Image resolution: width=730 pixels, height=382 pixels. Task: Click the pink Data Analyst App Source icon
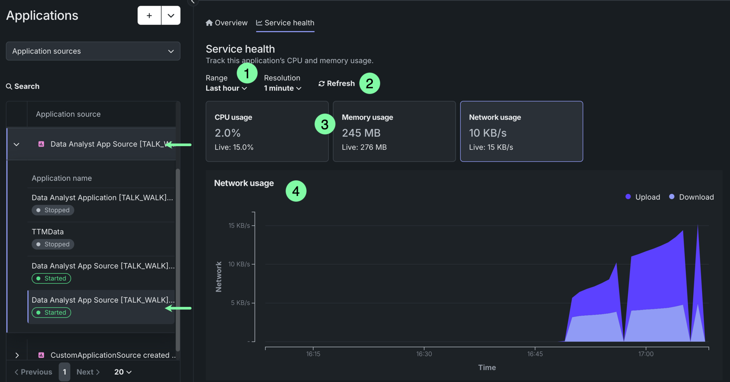click(x=41, y=144)
